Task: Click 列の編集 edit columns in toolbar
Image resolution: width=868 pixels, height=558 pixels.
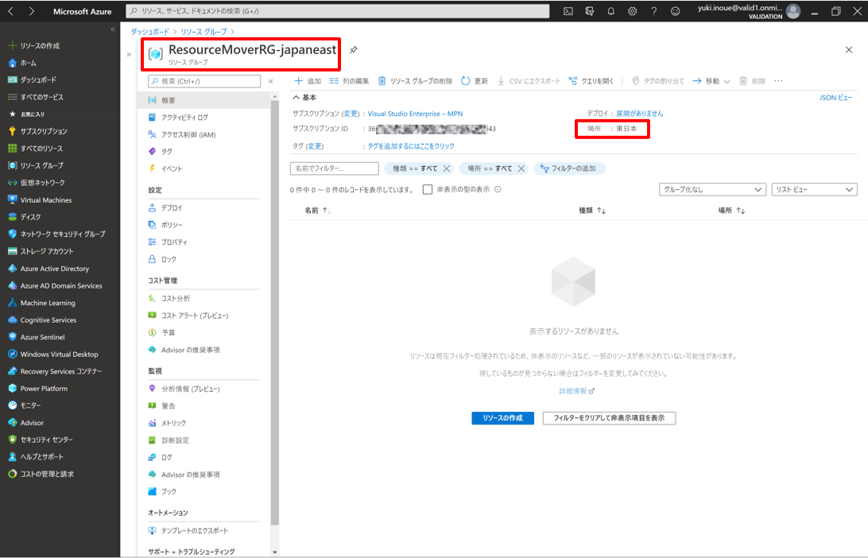Action: coord(349,81)
